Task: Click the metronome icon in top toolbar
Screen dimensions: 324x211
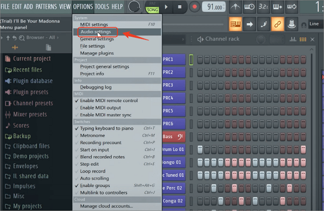Action: 235,7
